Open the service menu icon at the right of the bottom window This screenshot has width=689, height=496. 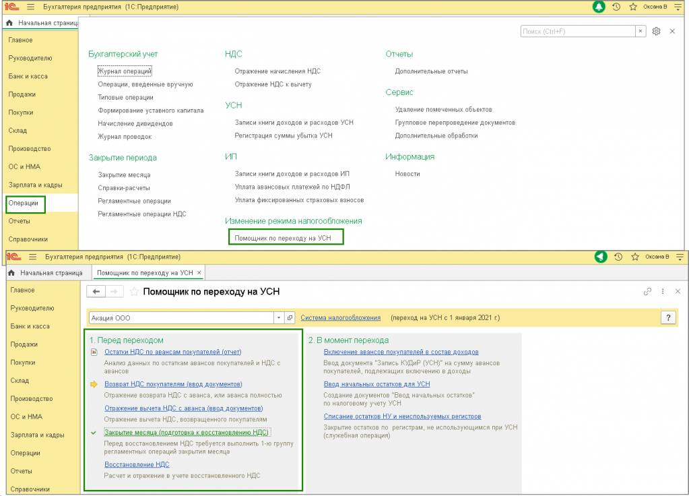click(x=680, y=257)
